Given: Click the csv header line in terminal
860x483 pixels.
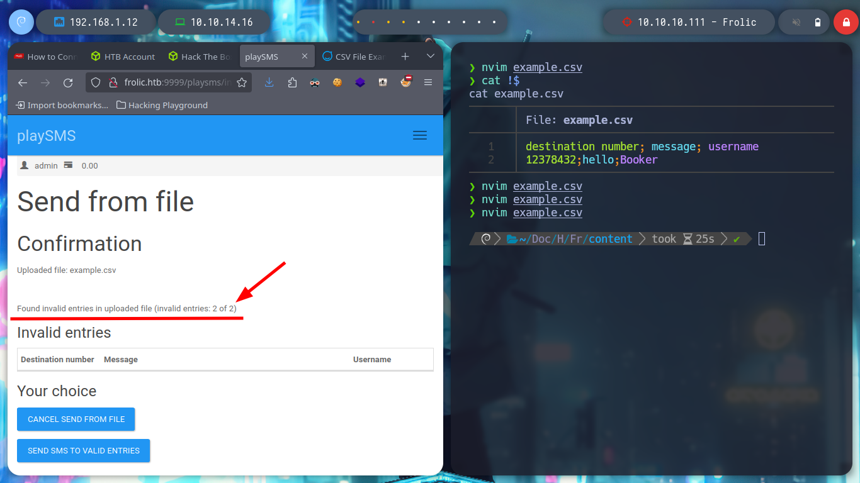Looking at the screenshot, I should click(642, 147).
